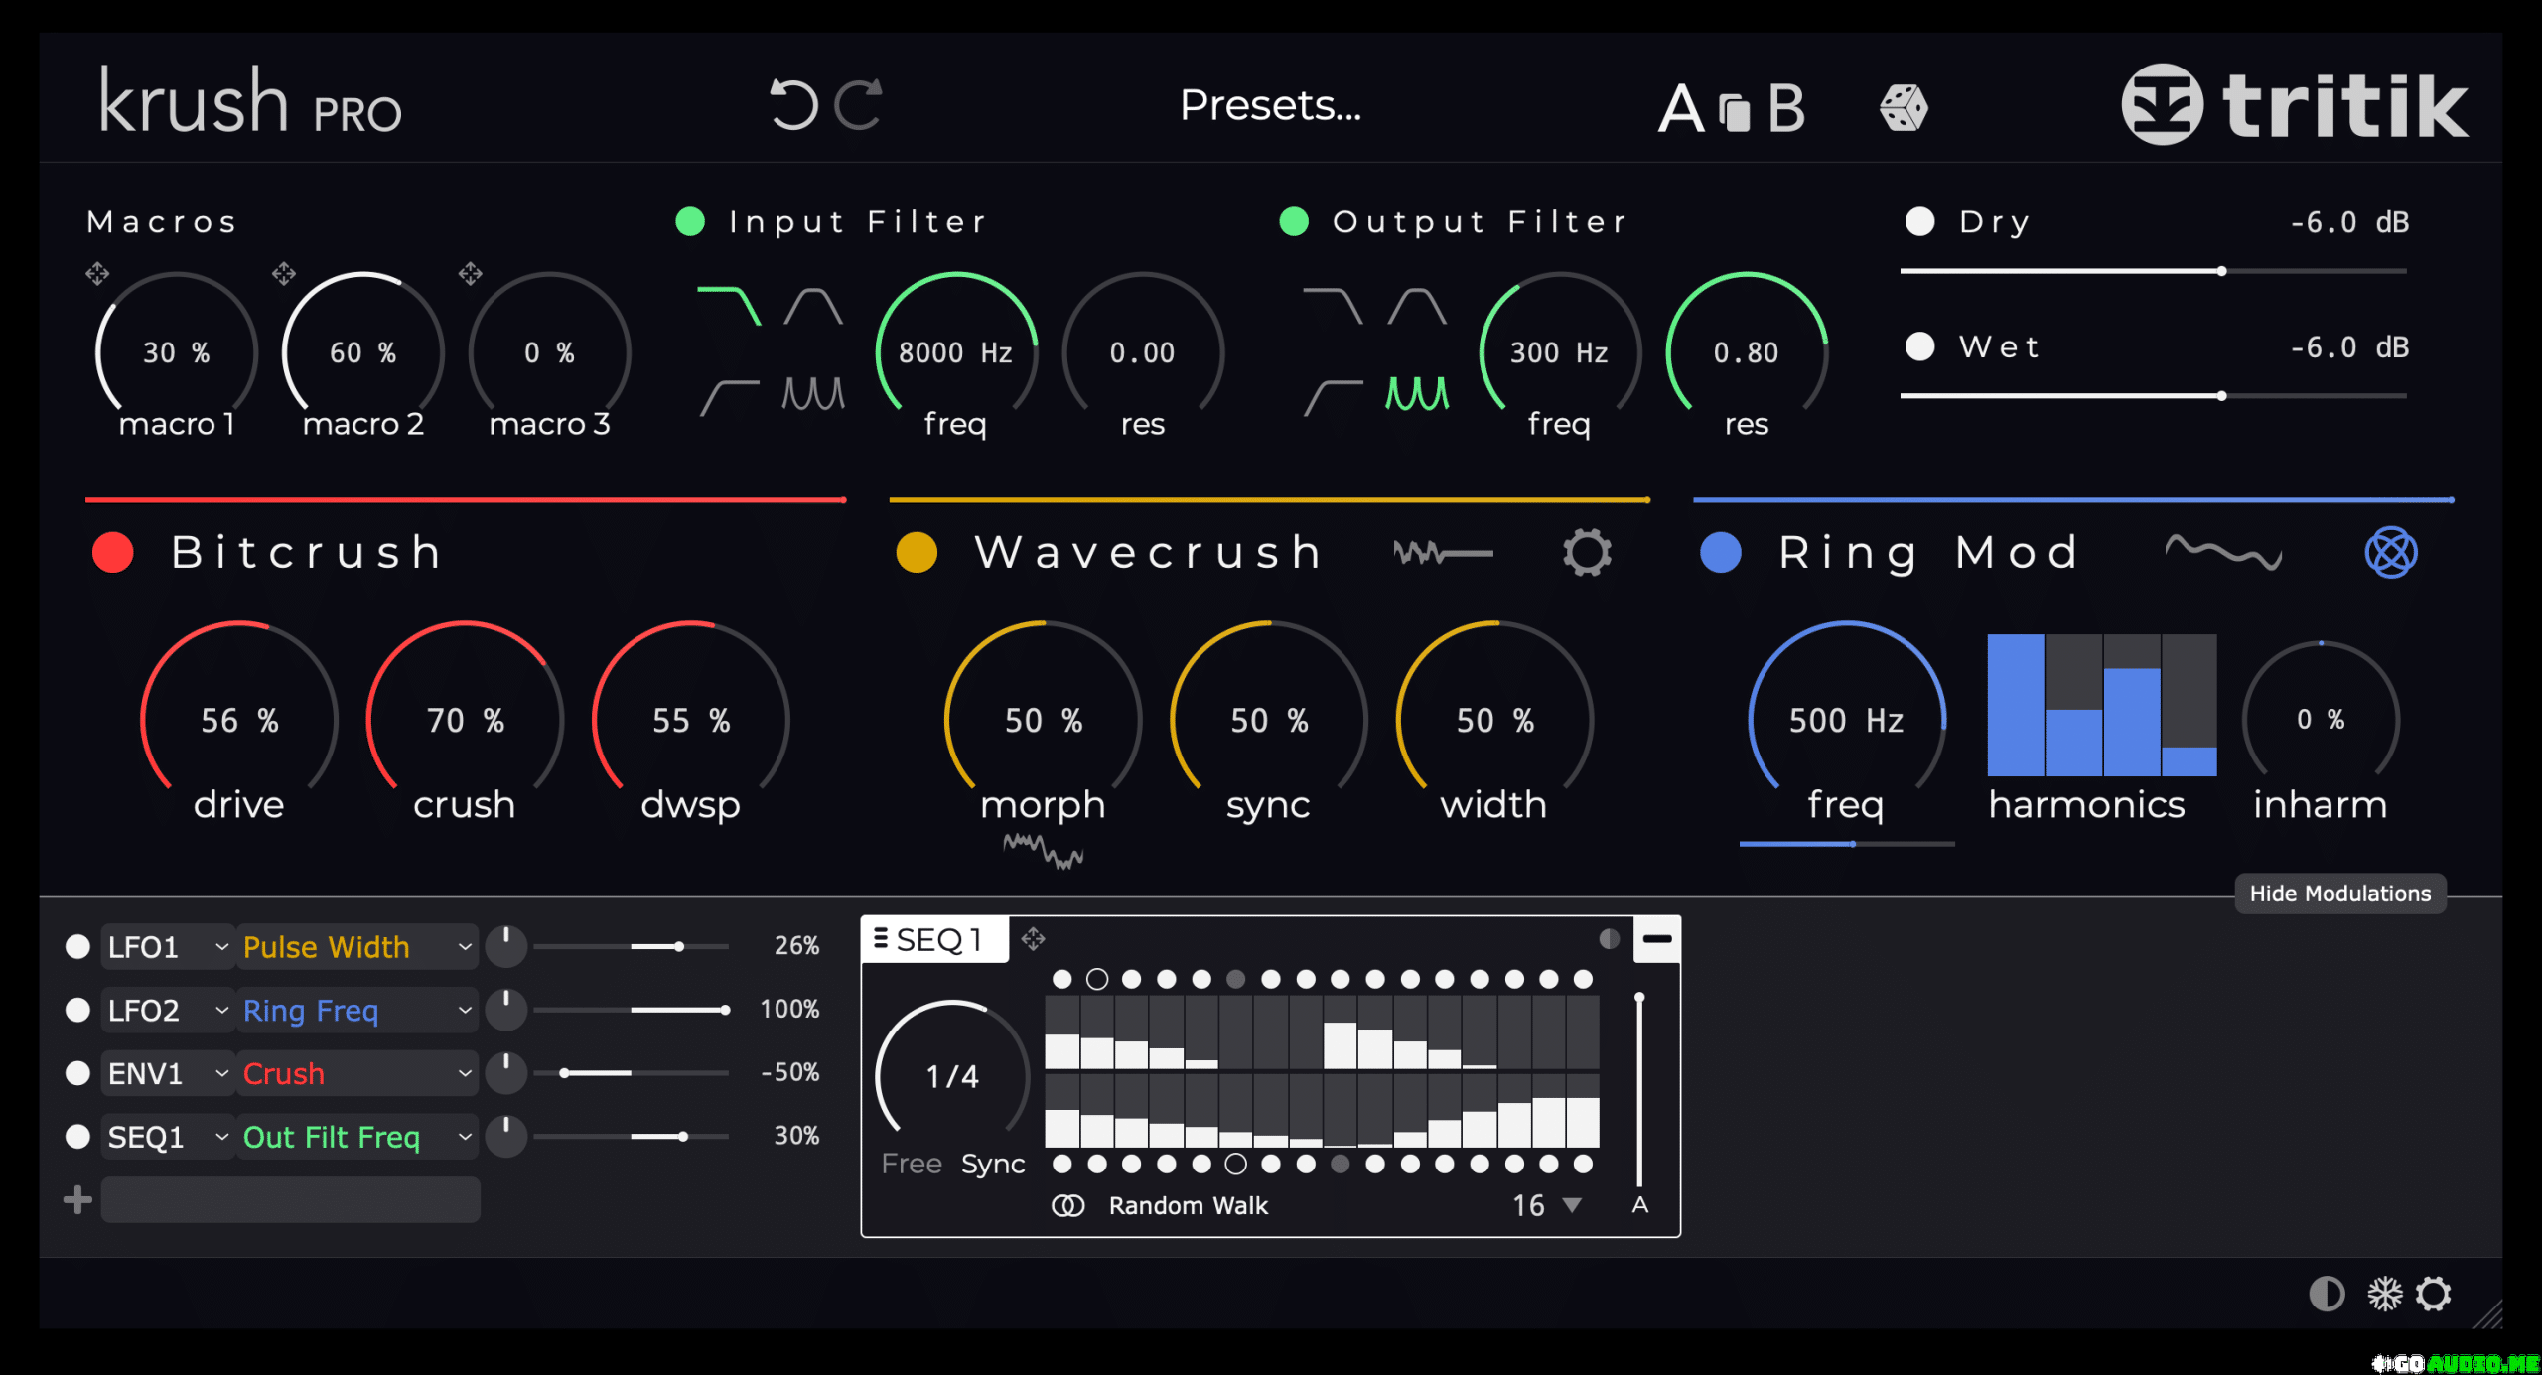Select Input Filter high-pass shape
This screenshot has height=1375, width=2542.
point(729,396)
